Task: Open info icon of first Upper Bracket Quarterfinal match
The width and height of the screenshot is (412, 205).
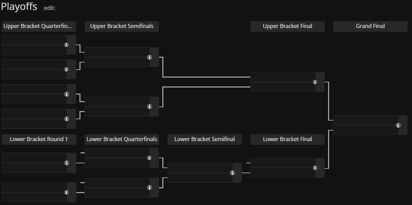Action: pos(66,45)
